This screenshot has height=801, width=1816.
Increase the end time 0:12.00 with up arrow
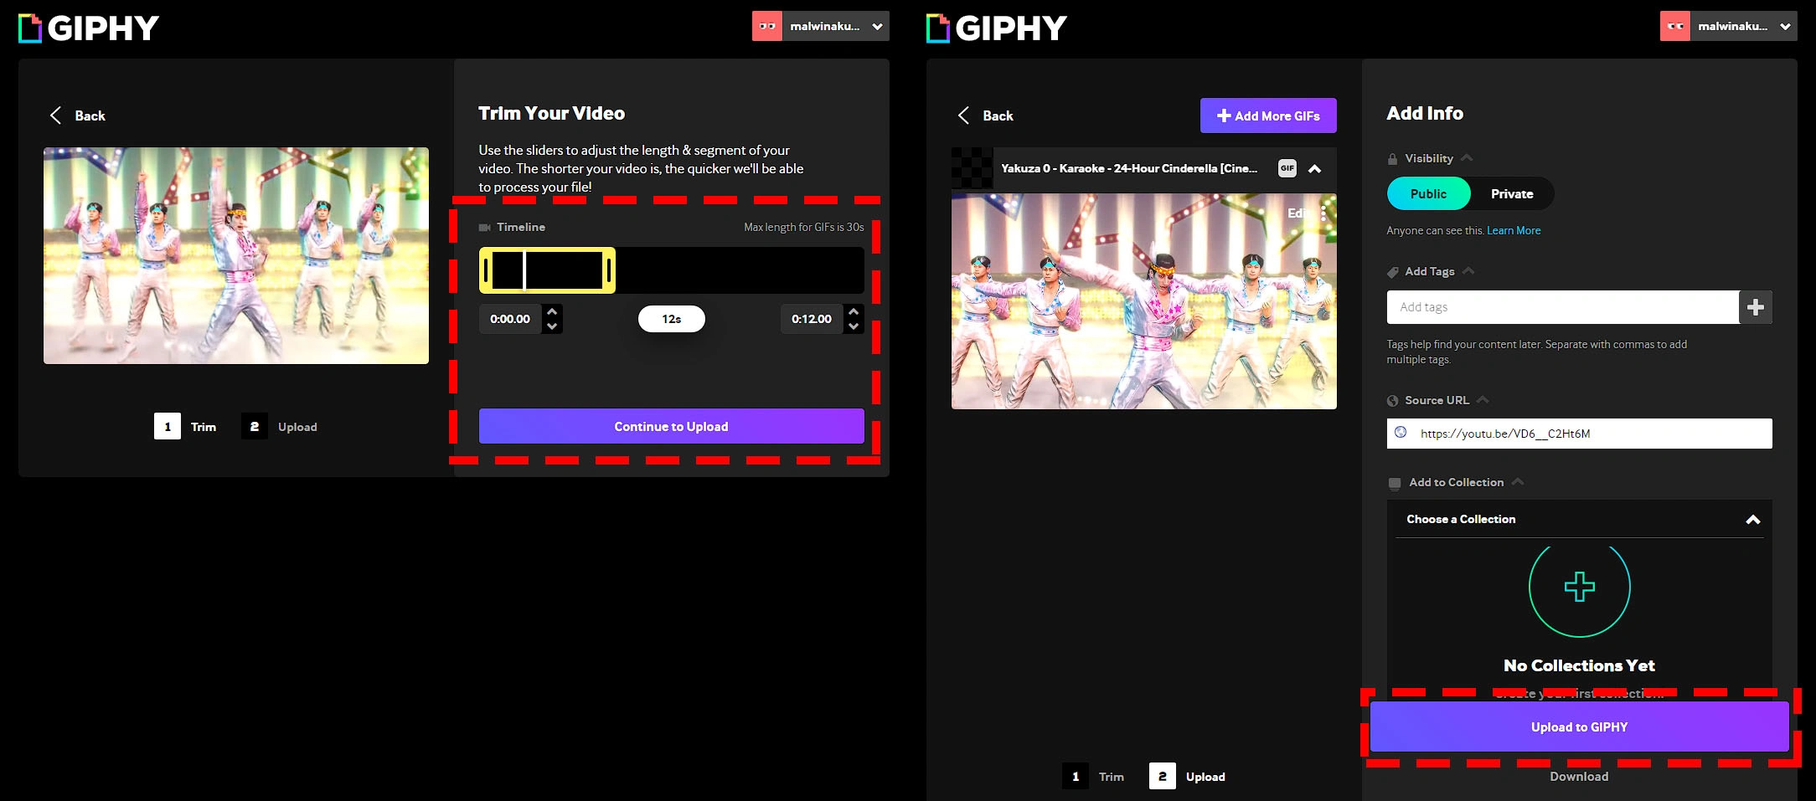tap(854, 311)
